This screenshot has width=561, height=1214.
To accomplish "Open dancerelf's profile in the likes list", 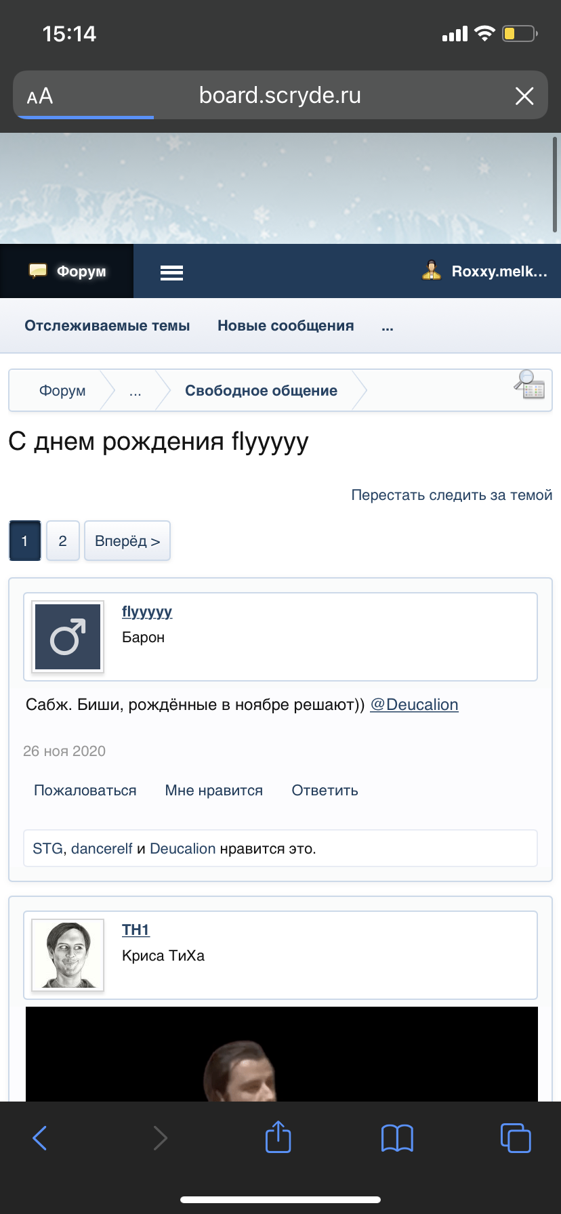I will tap(102, 849).
